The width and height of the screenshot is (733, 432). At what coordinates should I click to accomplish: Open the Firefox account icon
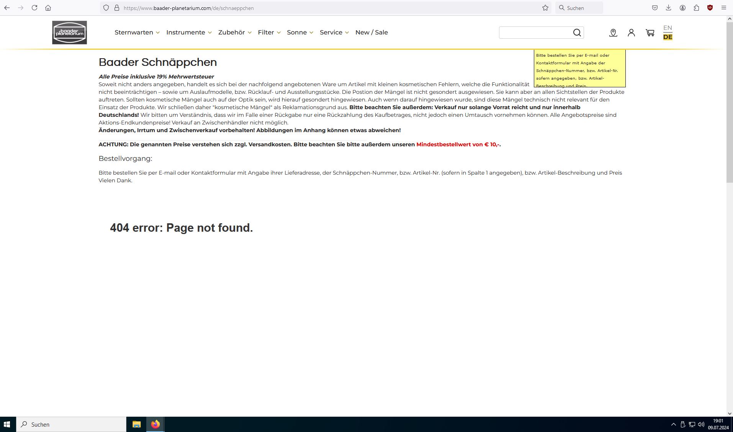(682, 8)
